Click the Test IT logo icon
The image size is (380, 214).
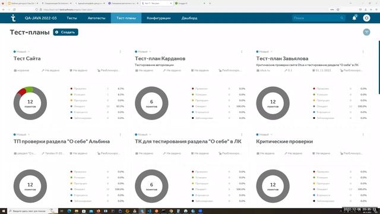[x=13, y=18]
